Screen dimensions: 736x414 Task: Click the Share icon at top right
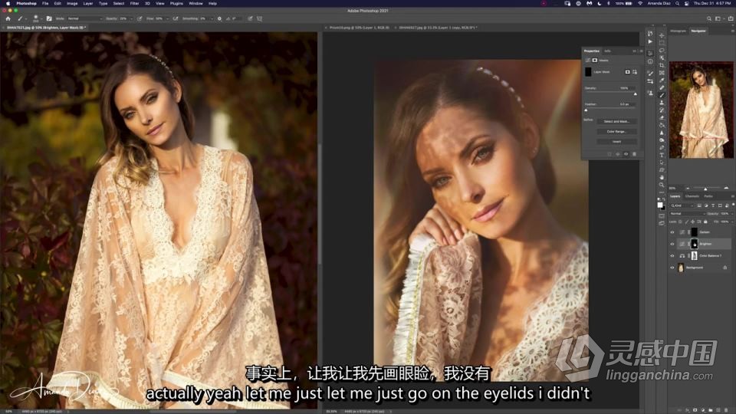click(x=731, y=18)
